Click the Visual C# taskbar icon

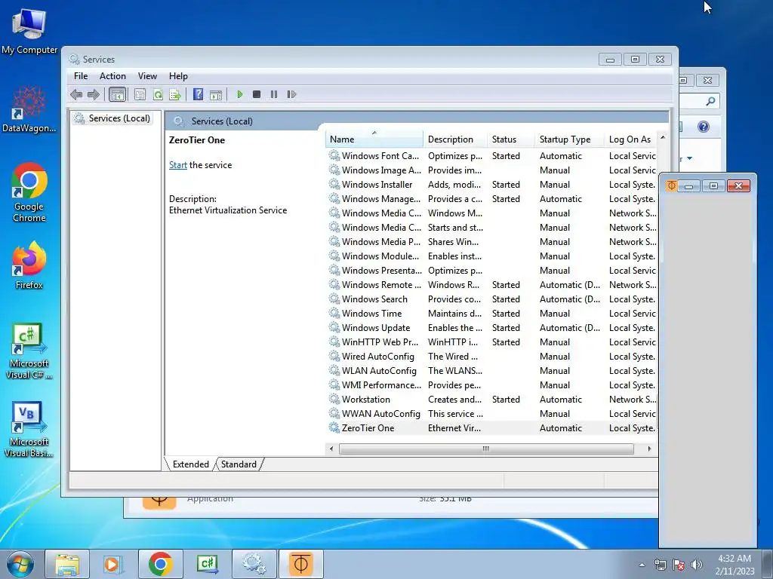pos(207,564)
